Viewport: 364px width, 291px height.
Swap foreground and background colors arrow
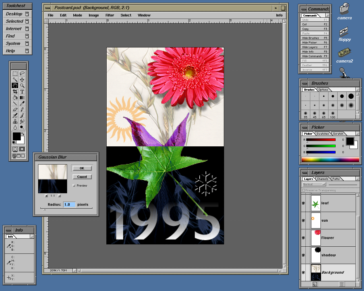23,134
